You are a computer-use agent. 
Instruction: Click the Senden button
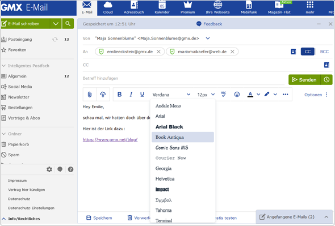point(304,80)
